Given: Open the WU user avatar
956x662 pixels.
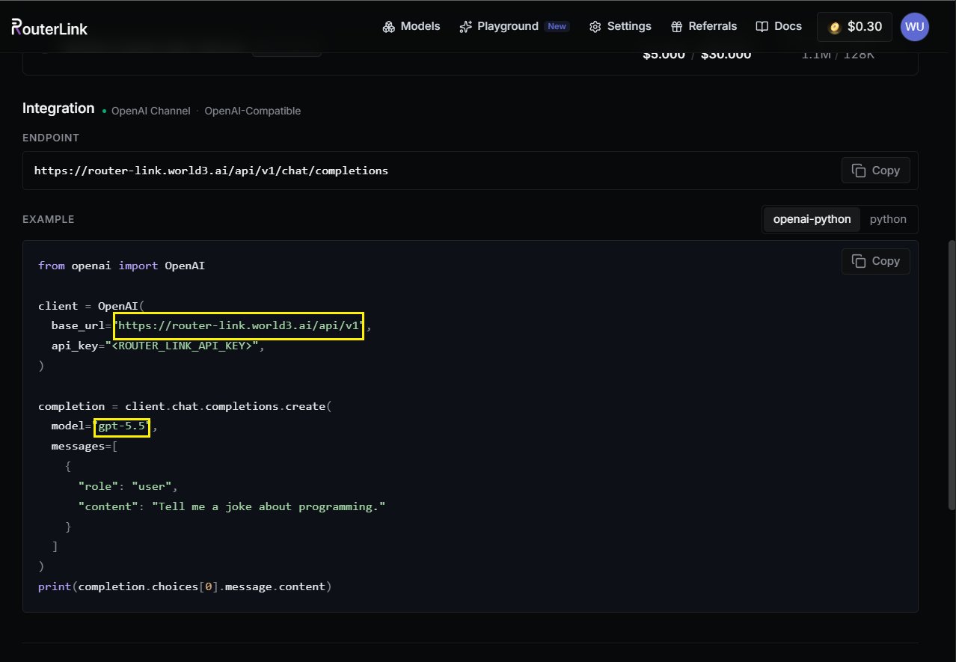Looking at the screenshot, I should pos(915,27).
